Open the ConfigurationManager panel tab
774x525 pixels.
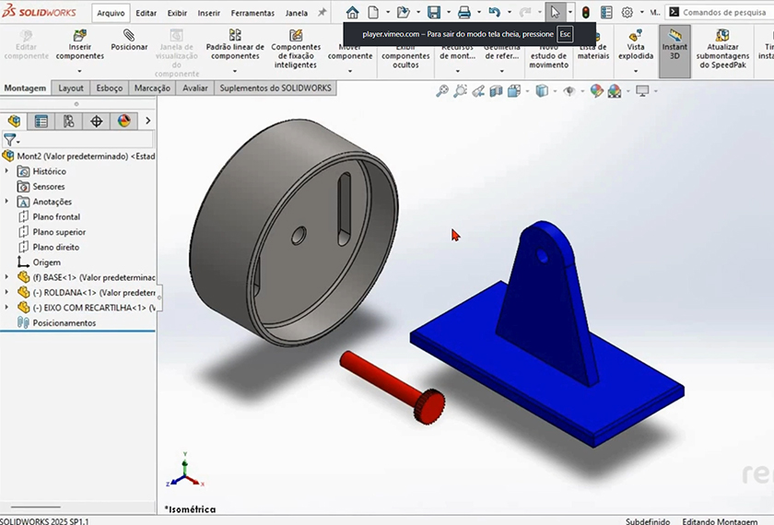[69, 122]
